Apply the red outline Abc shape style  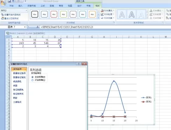[54, 14]
